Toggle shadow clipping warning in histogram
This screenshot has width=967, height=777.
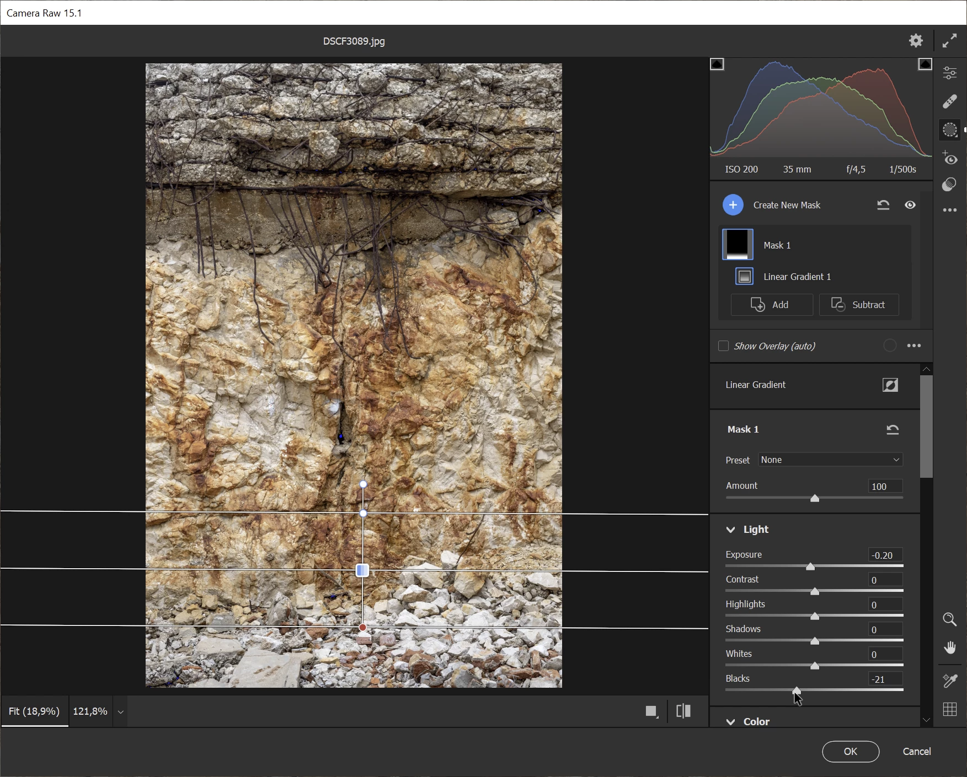tap(717, 64)
